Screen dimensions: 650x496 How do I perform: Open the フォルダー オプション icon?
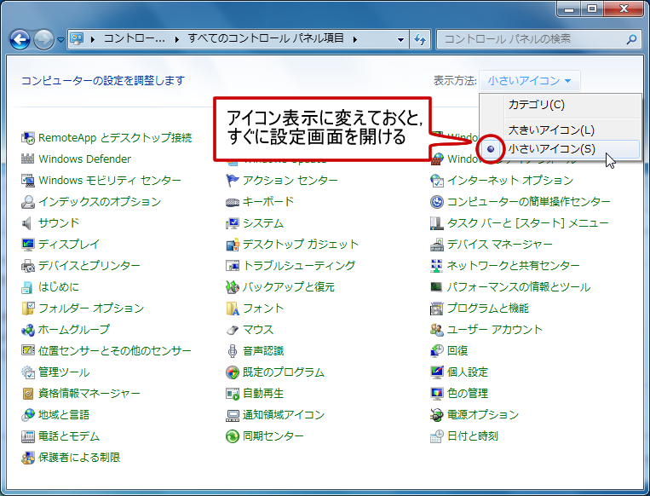coord(28,309)
